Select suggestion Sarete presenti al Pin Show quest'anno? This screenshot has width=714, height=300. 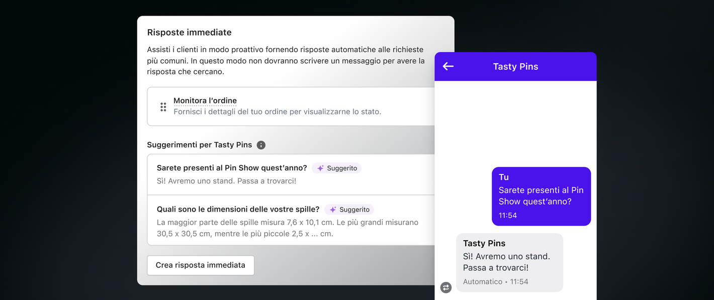click(x=291, y=174)
